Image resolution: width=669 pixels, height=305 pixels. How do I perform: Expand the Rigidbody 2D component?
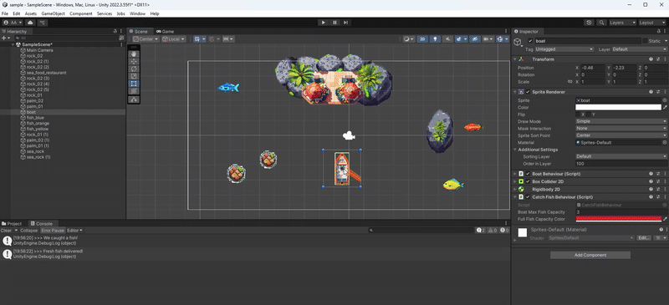pos(515,189)
